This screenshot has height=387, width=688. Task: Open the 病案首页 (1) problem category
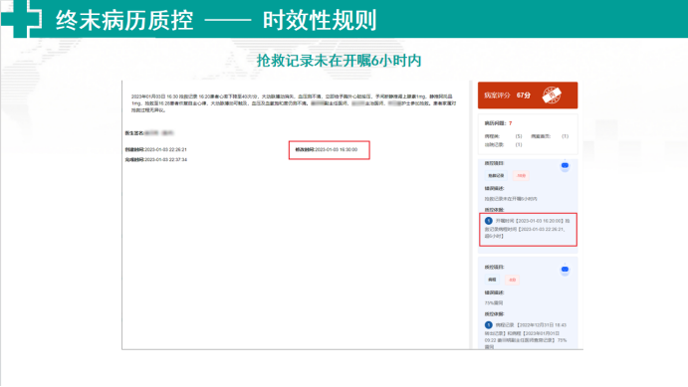tap(550, 136)
